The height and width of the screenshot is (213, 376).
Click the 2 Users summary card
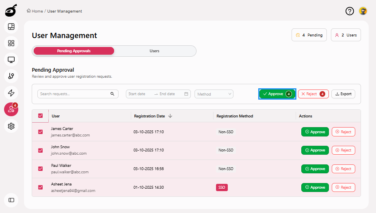click(346, 35)
